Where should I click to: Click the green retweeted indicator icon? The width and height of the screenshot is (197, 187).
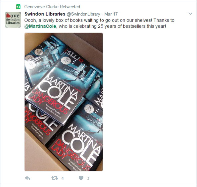(18, 7)
